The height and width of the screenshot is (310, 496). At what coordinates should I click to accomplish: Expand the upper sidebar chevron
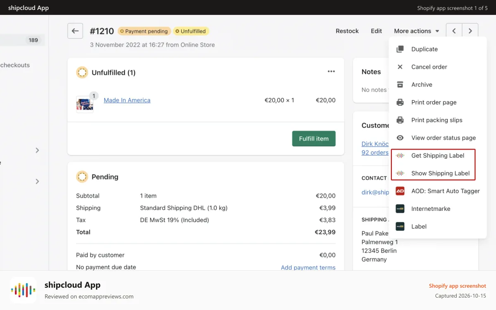point(37,150)
